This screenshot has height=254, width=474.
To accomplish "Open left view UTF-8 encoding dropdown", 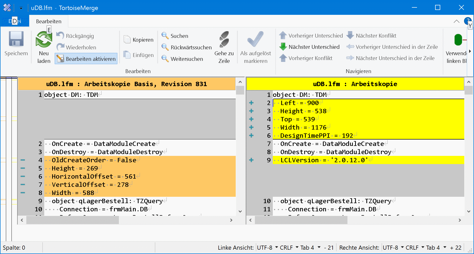I will pos(267,248).
